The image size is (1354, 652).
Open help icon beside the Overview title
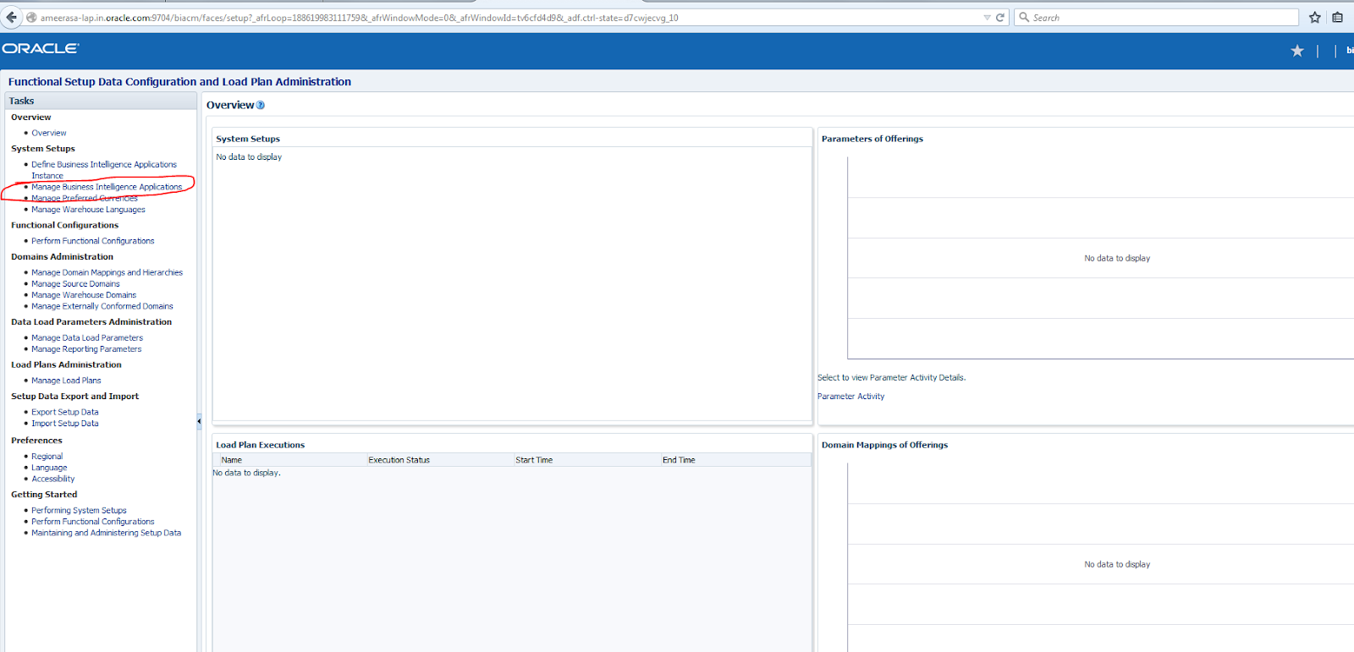[x=261, y=105]
